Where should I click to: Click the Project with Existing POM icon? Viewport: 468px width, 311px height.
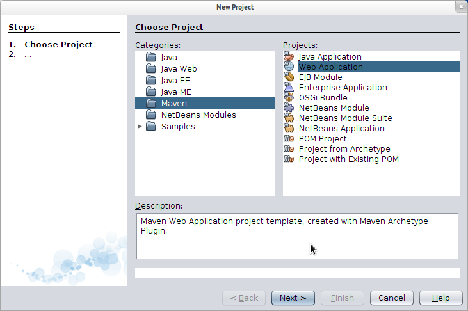(x=289, y=159)
